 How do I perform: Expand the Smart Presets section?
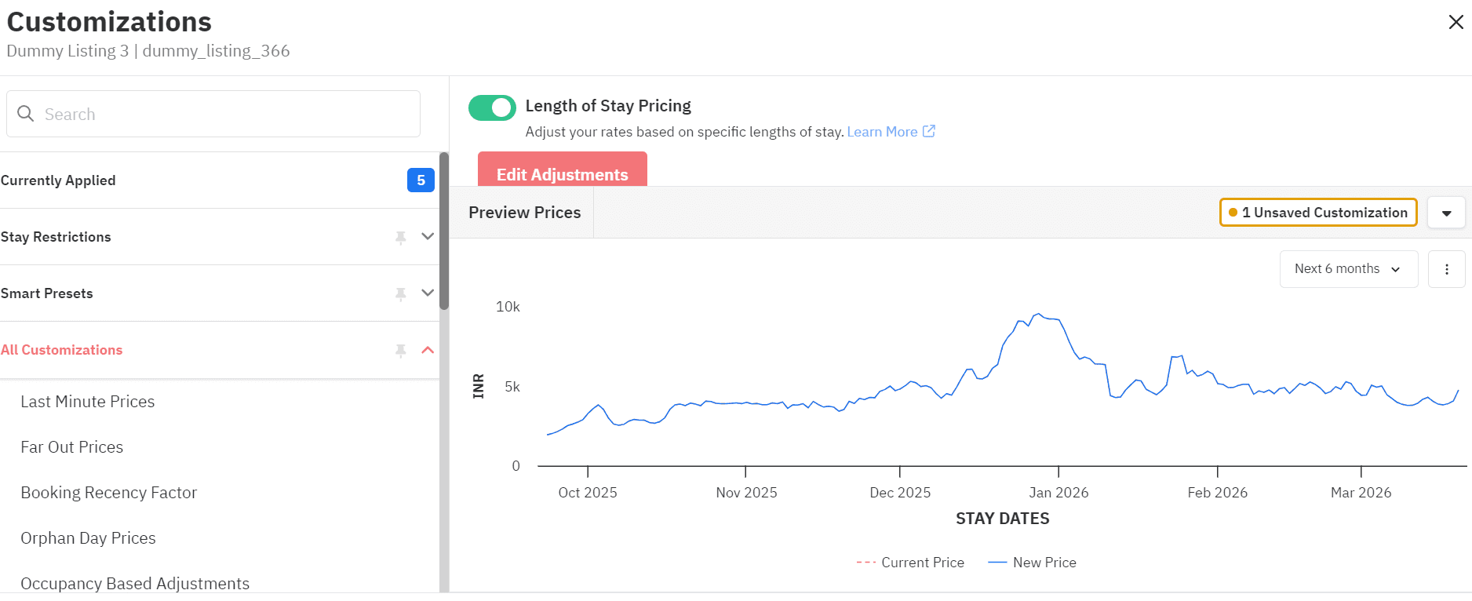pos(428,293)
